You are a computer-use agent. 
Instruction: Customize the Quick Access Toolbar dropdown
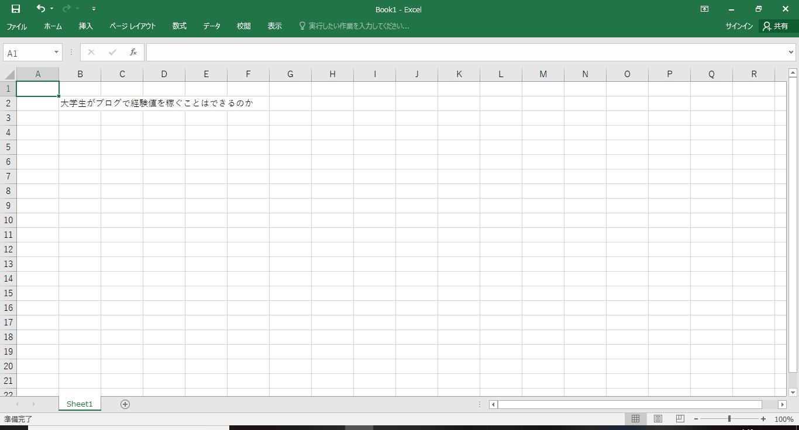click(x=94, y=9)
